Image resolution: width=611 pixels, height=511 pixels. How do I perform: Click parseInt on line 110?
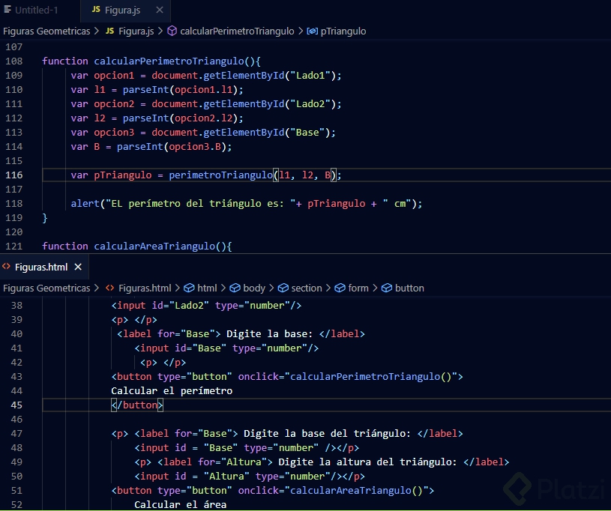(x=145, y=90)
